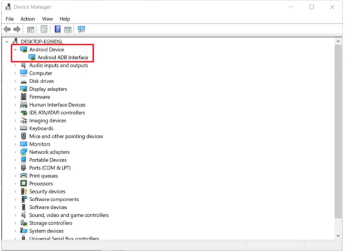Click the Android Device category icon
This screenshot has width=345, height=251.
24,49
